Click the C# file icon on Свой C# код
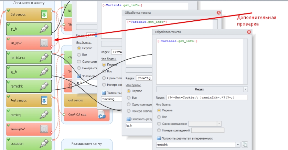This screenshot has width=288, height=150. [x=102, y=114]
